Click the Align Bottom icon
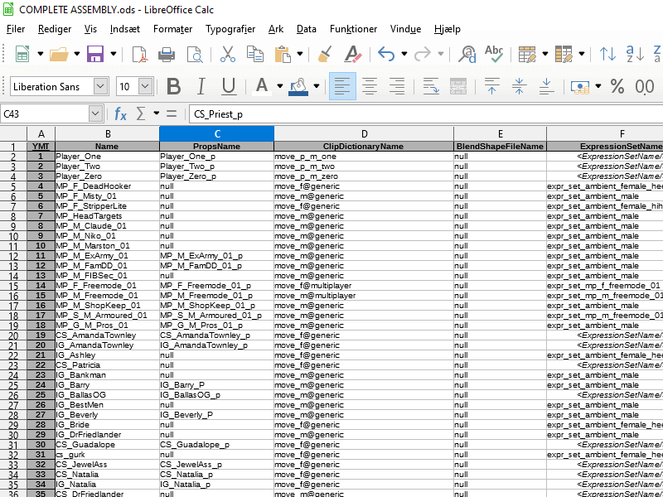 pos(546,86)
